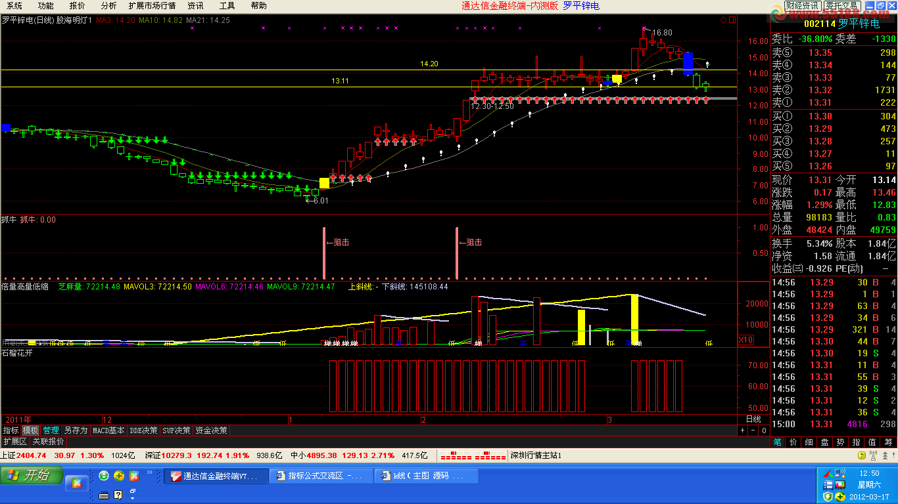Open the 扩展区 tab
This screenshot has height=504, width=898.
[x=15, y=442]
